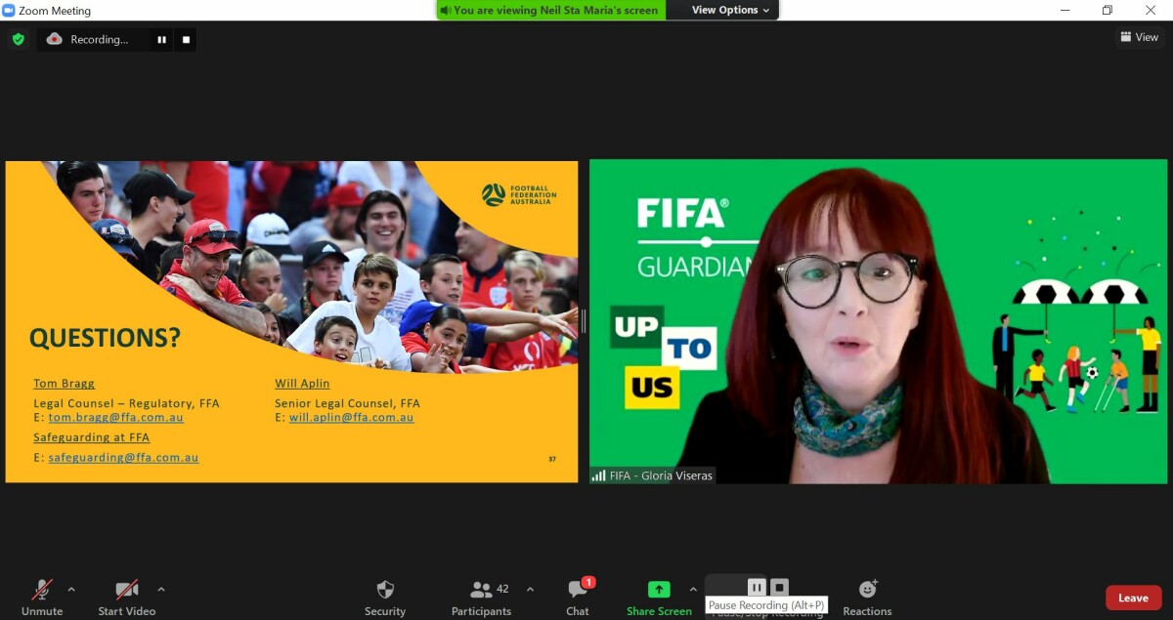Click the divider handle between slide and video
This screenshot has width=1173, height=620.
[584, 321]
